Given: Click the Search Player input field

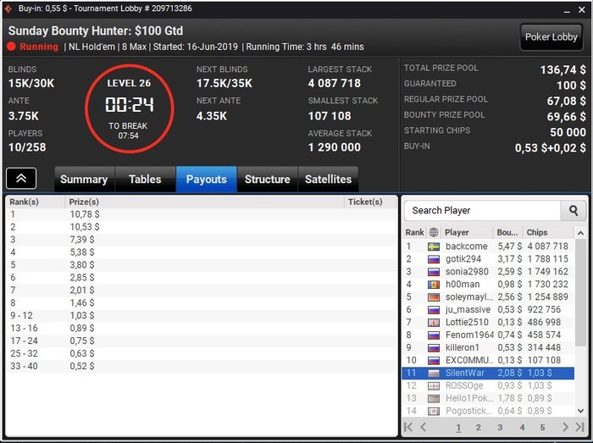Looking at the screenshot, I should tap(482, 211).
